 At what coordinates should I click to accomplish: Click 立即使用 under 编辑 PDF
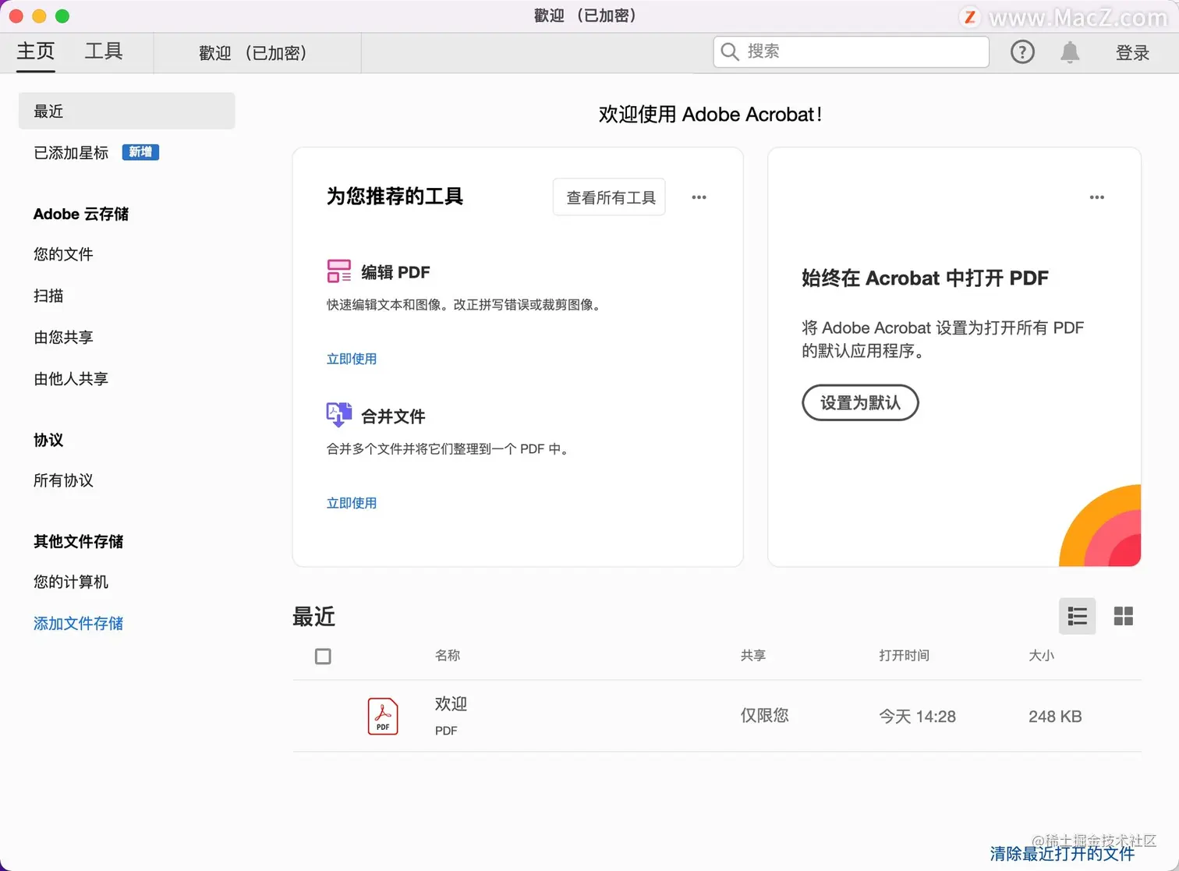click(x=352, y=359)
